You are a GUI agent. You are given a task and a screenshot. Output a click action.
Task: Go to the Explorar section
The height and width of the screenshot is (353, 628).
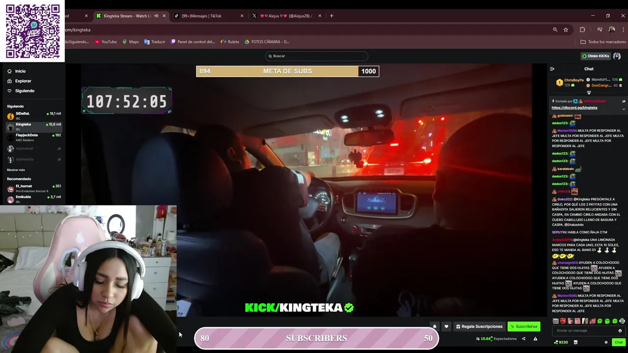click(19, 81)
